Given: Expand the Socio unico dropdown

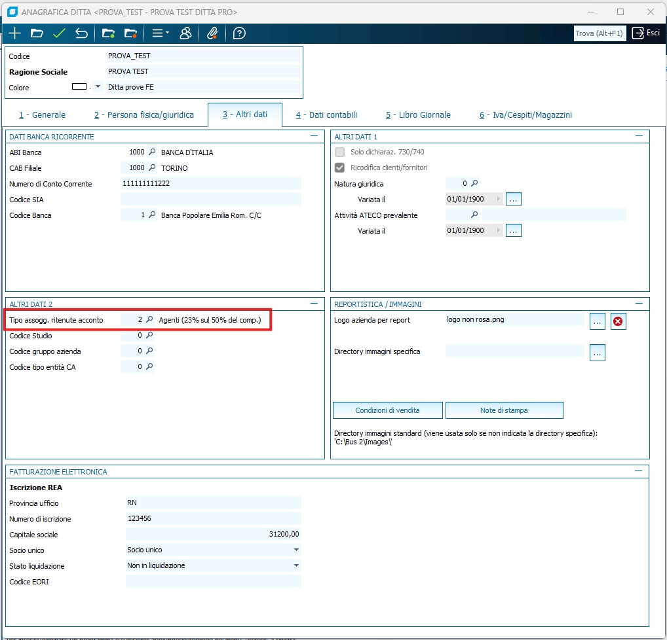Looking at the screenshot, I should (296, 550).
